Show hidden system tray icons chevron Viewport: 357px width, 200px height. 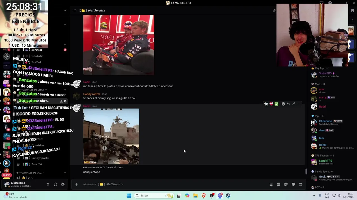click(314, 196)
